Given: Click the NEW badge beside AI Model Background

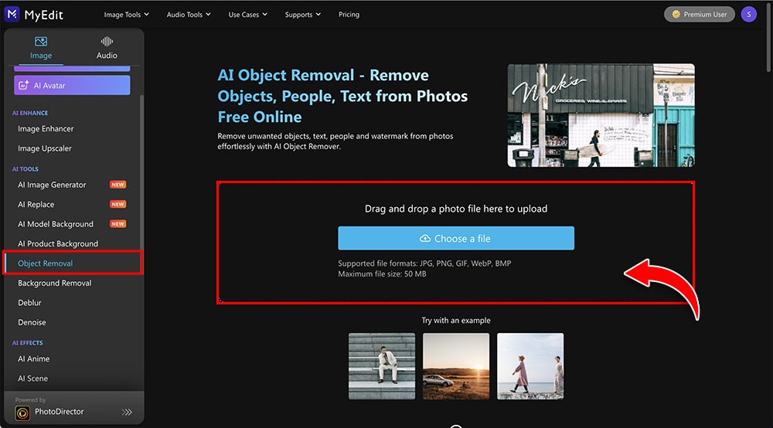Looking at the screenshot, I should tap(117, 224).
